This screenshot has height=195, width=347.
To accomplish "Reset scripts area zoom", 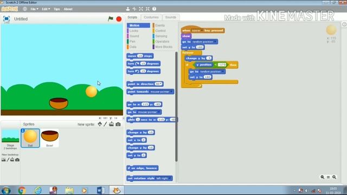I will pos(328,177).
